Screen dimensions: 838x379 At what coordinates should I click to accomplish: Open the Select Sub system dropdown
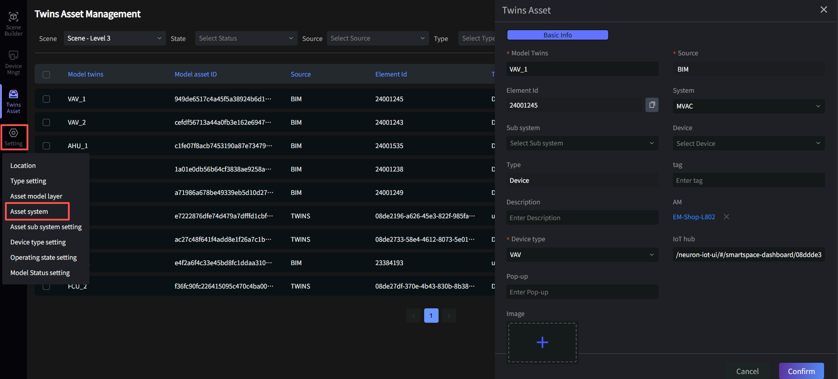pyautogui.click(x=582, y=143)
